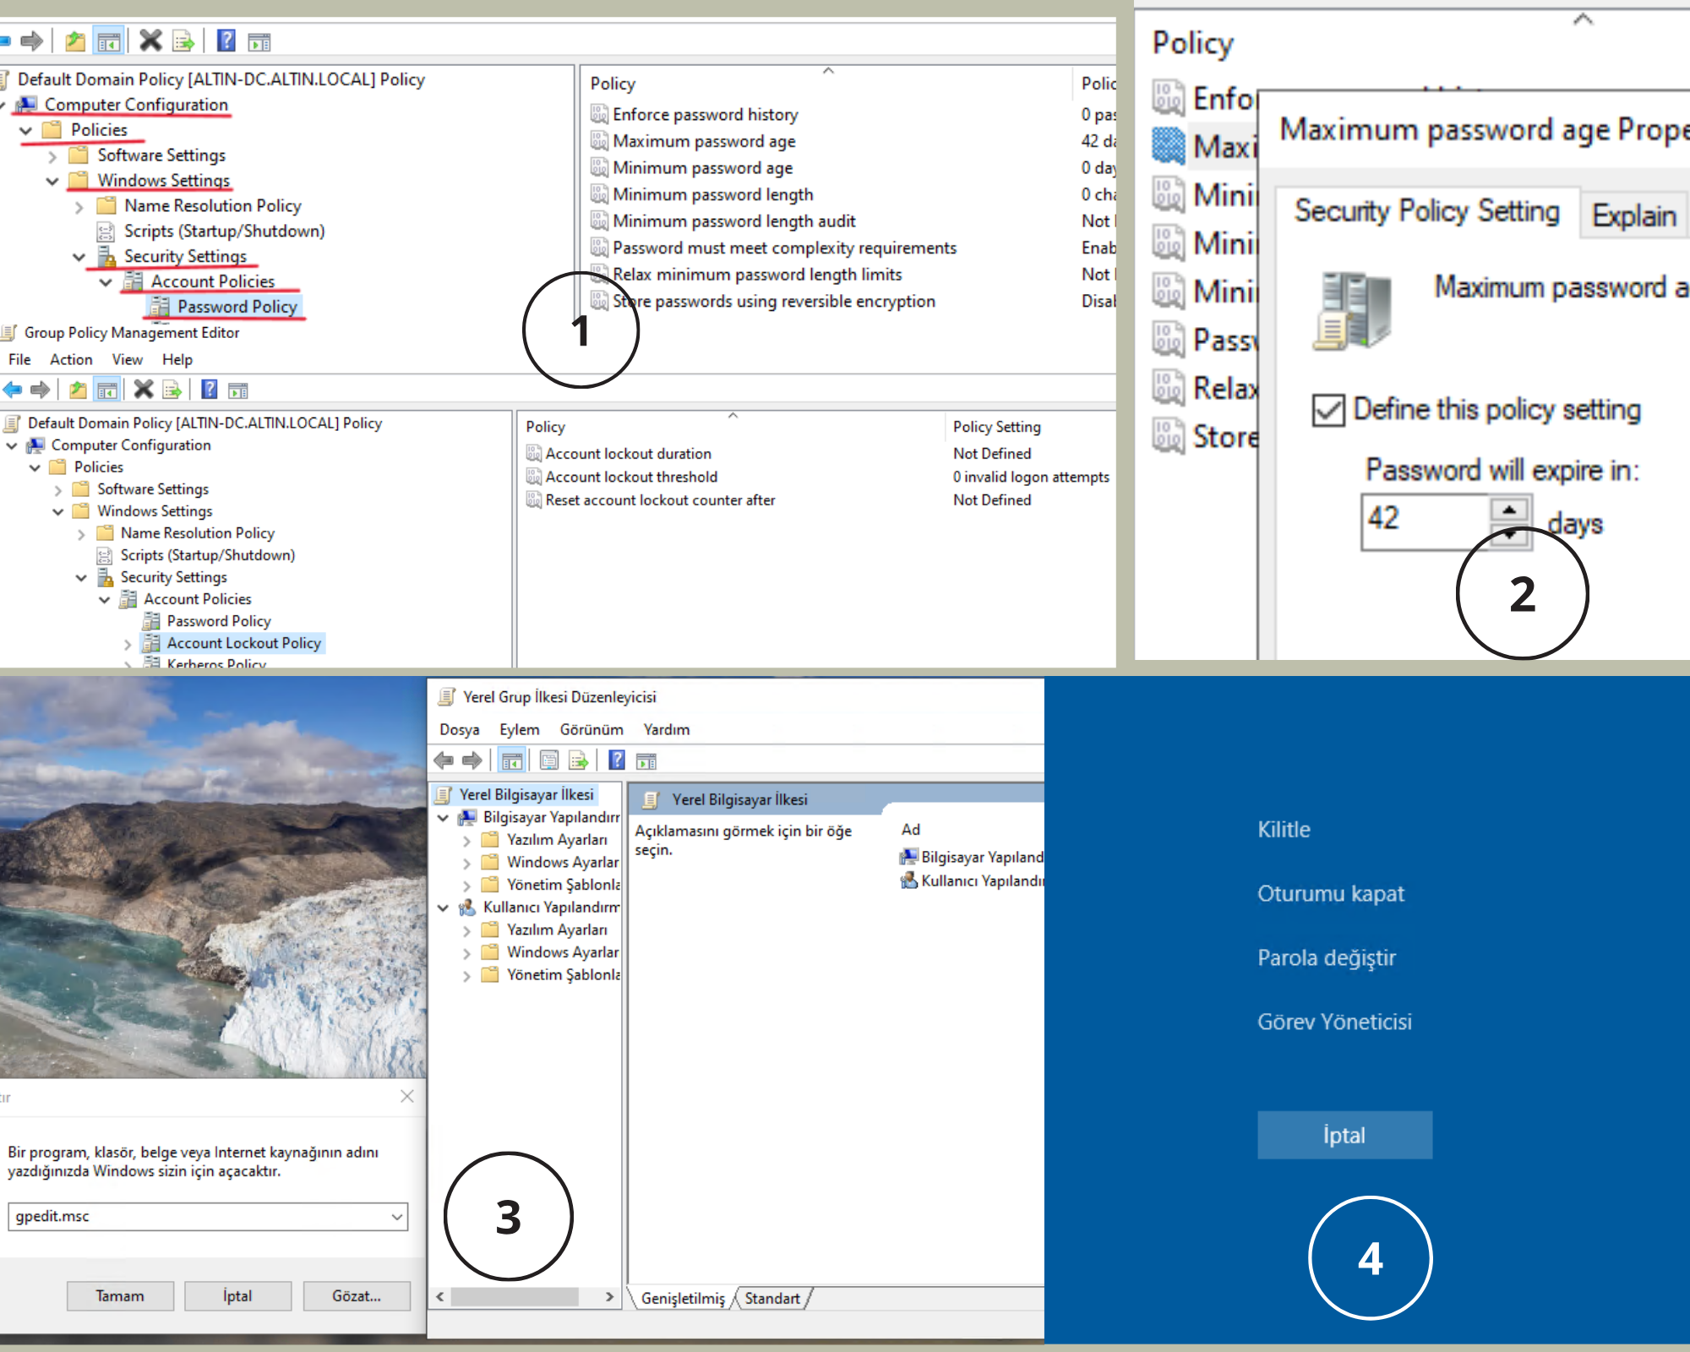Image resolution: width=1690 pixels, height=1352 pixels.
Task: Open the Dosya menu
Action: click(x=459, y=729)
